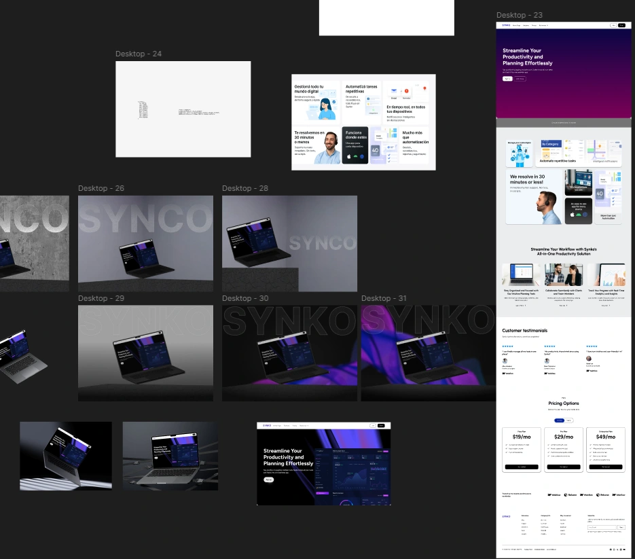This screenshot has height=559, width=635.
Task: Click the mostly empty white Desktop - 24 frame
Action: tap(183, 109)
